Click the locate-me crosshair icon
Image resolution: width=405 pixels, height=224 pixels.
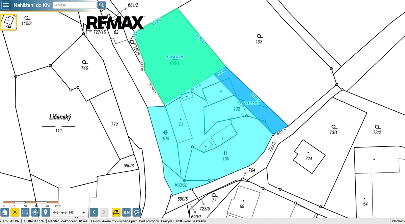tap(35, 212)
